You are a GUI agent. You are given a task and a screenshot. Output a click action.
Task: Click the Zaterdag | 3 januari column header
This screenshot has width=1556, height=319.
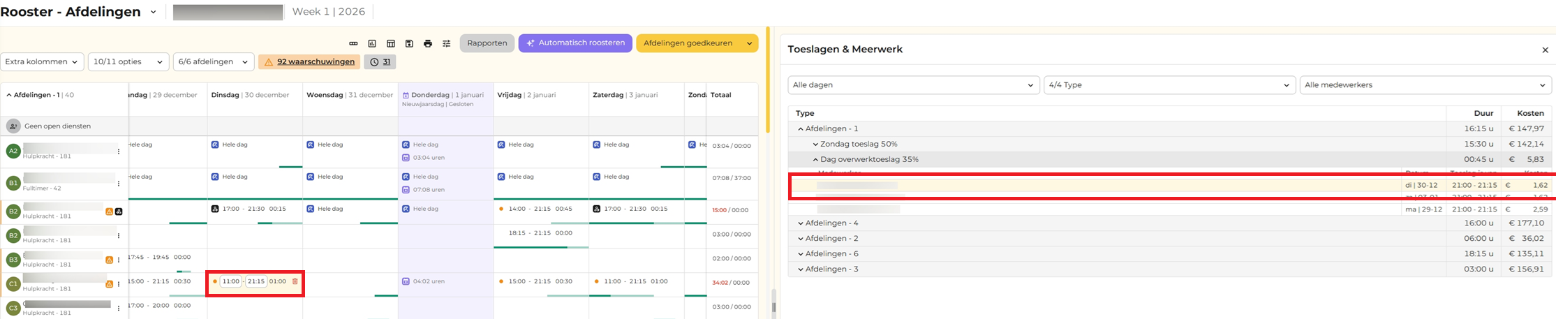(x=625, y=95)
